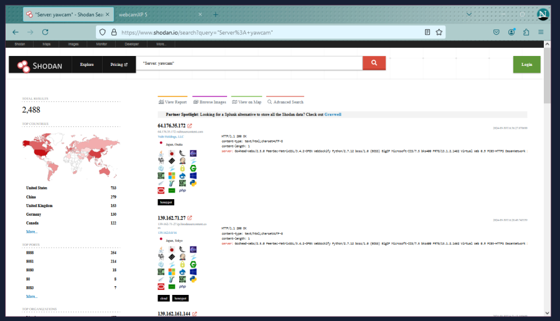Reload the page with the refresh icon
The width and height of the screenshot is (560, 321).
(x=45, y=32)
